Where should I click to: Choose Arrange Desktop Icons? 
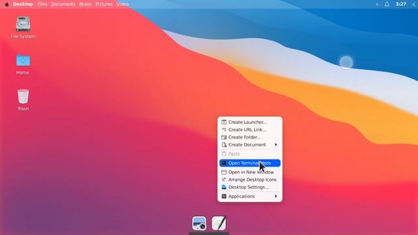coord(249,180)
